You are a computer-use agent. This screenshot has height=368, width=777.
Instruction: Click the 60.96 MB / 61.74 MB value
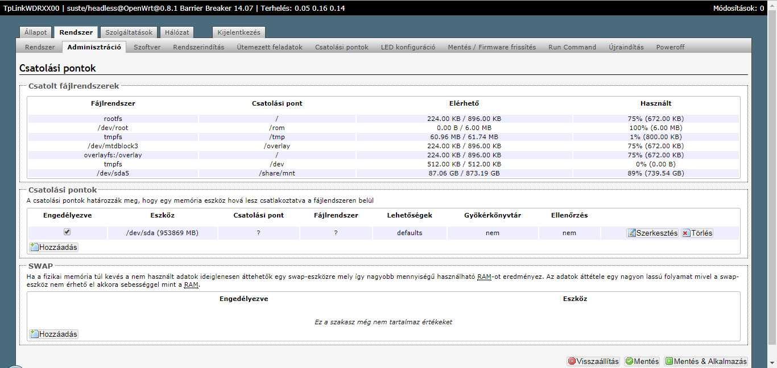tap(464, 137)
